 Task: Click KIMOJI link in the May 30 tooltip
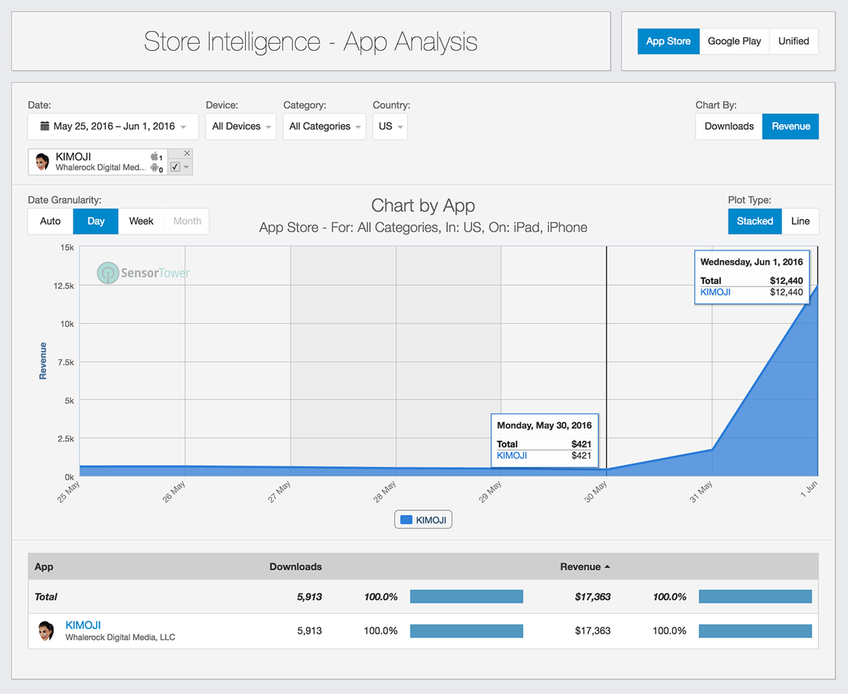point(512,456)
